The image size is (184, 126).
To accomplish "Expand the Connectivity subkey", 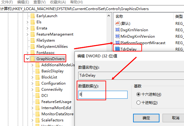I will pos(33,90).
